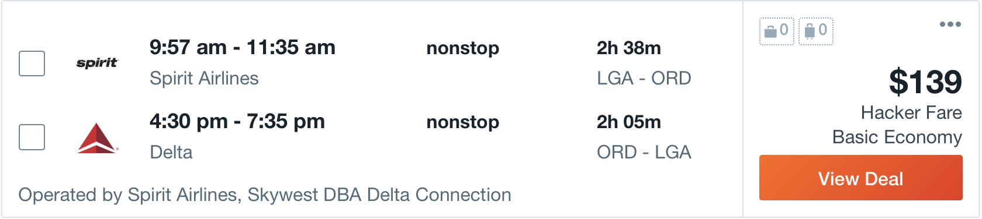Check the Spirit Airlines flight checkbox
Viewport: 982px width, 219px height.
[x=32, y=63]
